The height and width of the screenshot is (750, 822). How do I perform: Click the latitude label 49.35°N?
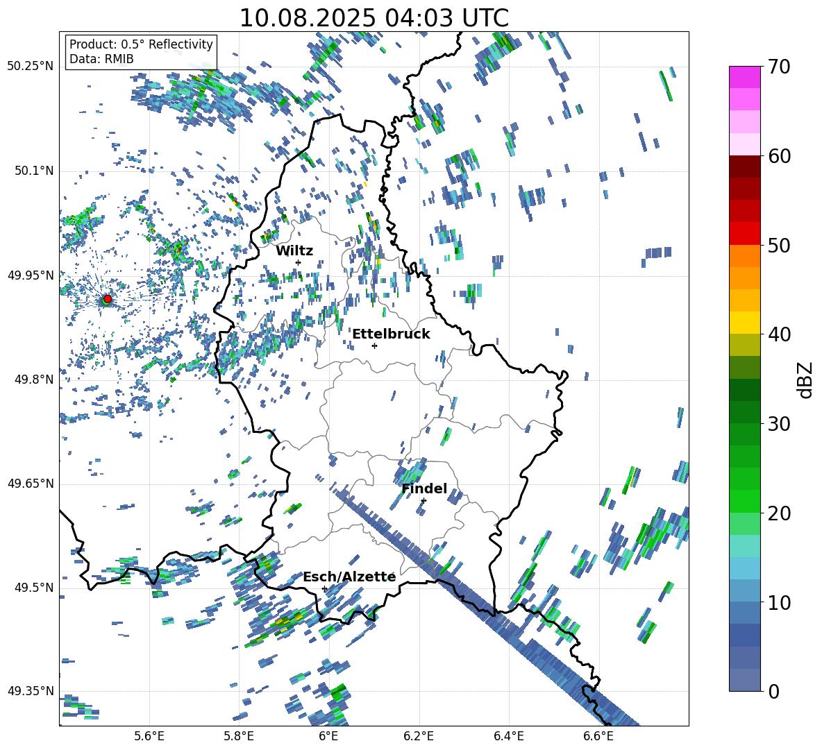[30, 691]
